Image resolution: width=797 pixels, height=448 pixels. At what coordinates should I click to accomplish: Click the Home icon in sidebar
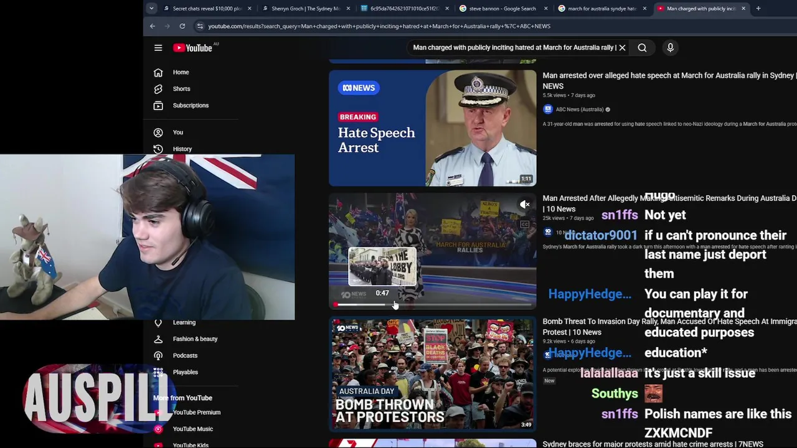(x=158, y=72)
